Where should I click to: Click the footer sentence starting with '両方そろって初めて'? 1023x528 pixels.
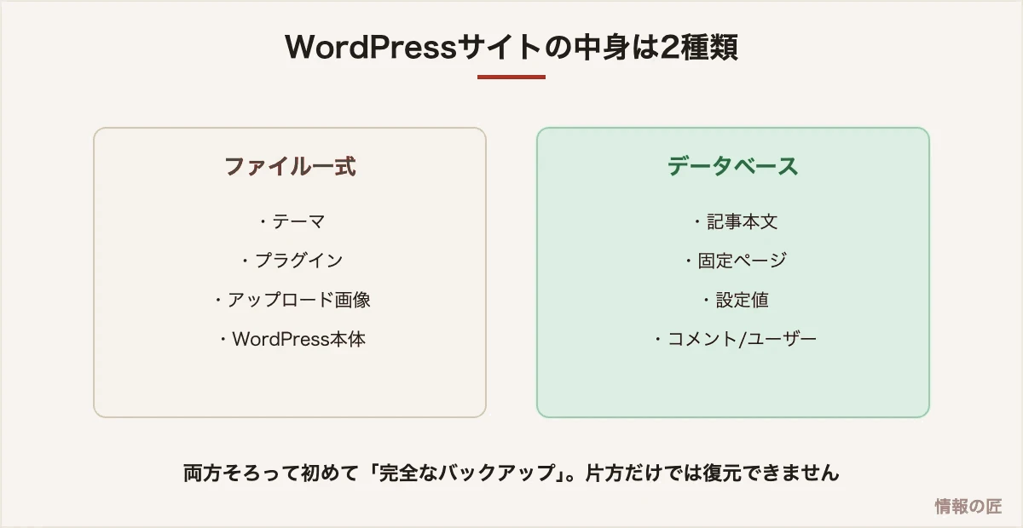point(511,473)
